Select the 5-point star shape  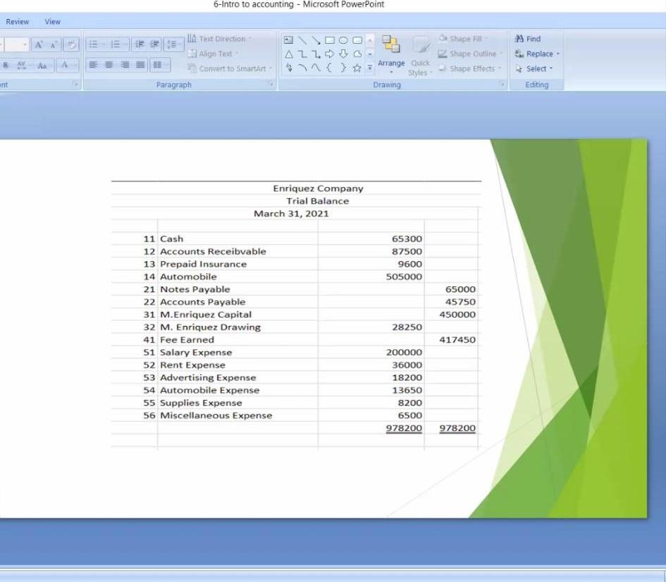coord(357,67)
